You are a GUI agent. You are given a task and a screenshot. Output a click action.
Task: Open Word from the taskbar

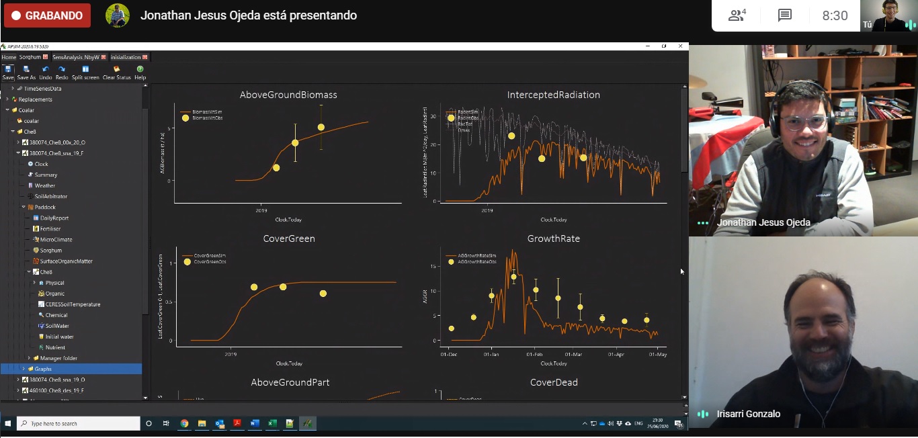point(255,423)
